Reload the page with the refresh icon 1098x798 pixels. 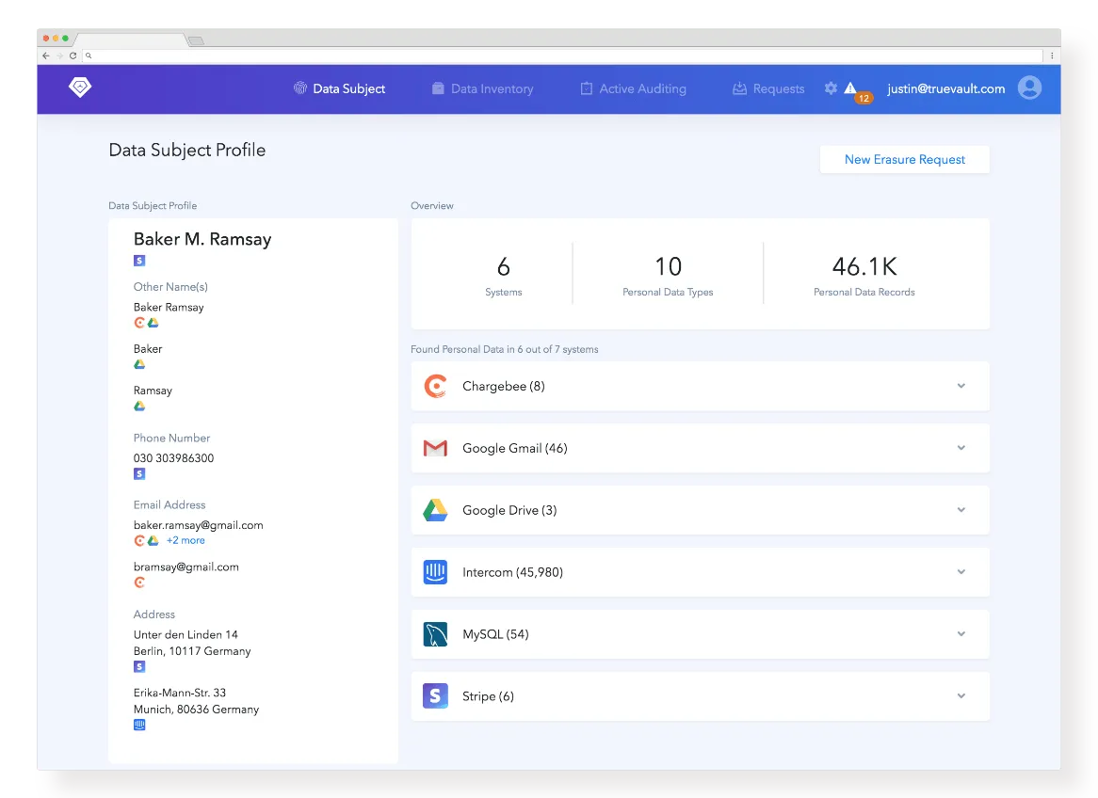click(73, 56)
